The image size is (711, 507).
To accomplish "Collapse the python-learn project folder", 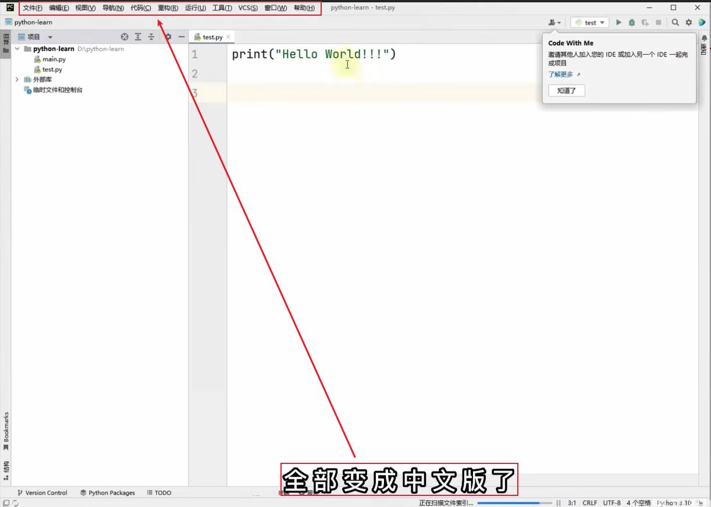I will (x=17, y=49).
